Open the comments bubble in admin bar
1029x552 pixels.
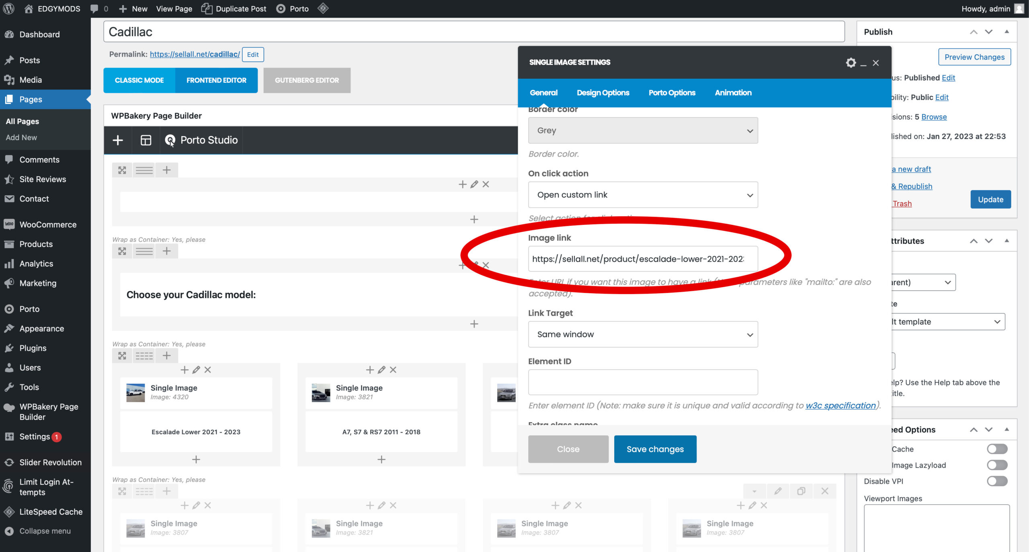click(99, 8)
